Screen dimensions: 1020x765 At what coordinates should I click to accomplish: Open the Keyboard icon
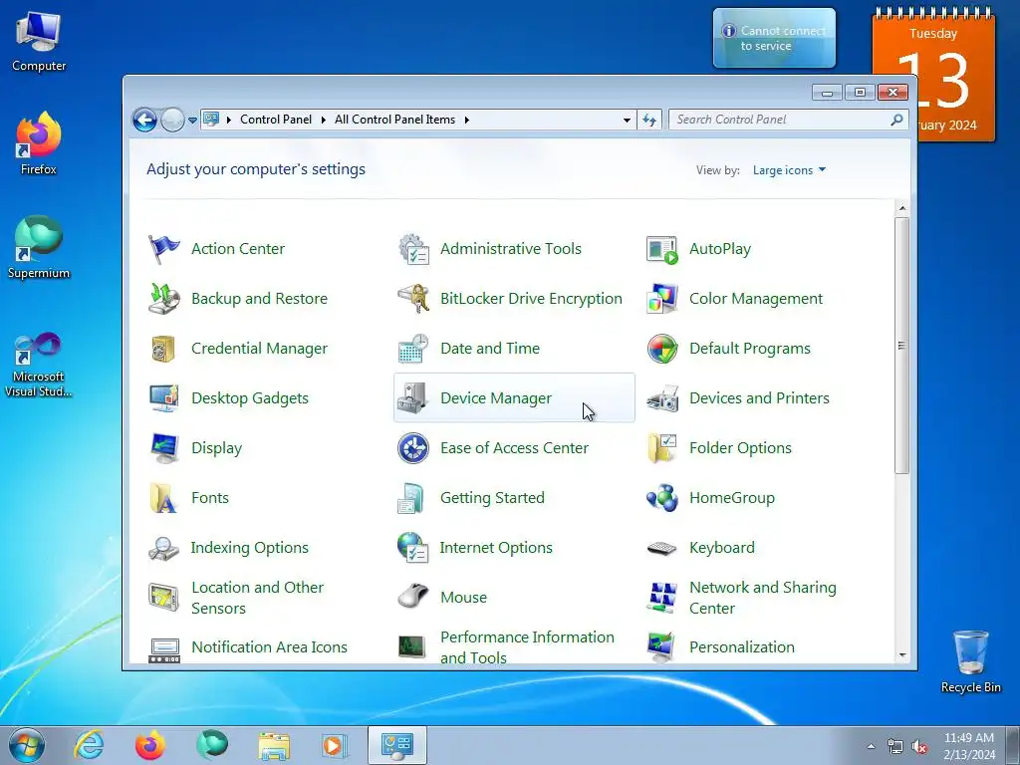click(662, 548)
